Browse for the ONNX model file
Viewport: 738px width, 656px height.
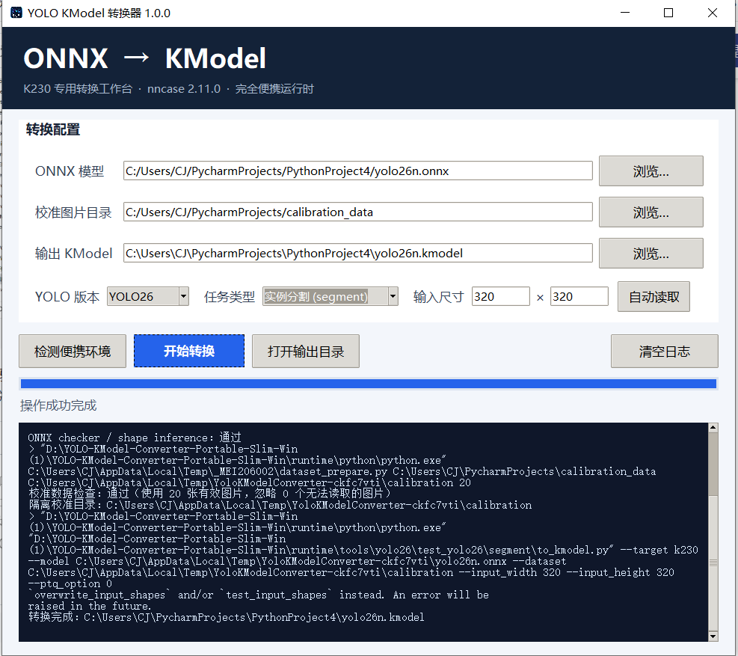pos(651,171)
